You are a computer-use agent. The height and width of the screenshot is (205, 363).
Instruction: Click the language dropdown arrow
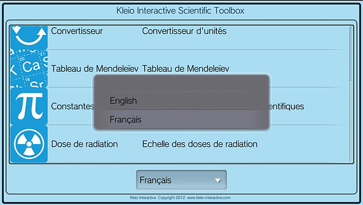pyautogui.click(x=218, y=180)
